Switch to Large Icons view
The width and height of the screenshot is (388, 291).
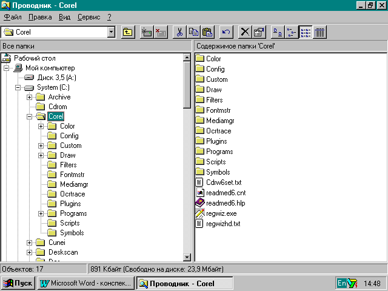(278, 32)
